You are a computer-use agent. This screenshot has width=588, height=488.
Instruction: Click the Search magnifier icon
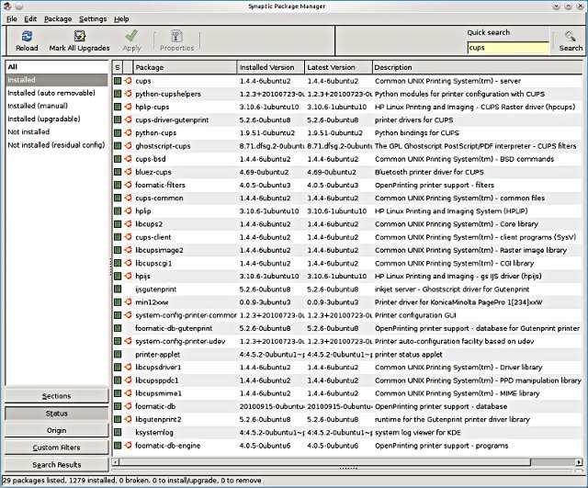pyautogui.click(x=571, y=36)
